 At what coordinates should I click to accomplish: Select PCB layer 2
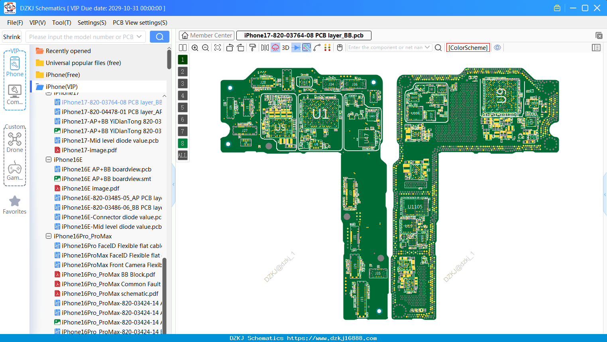pyautogui.click(x=183, y=71)
